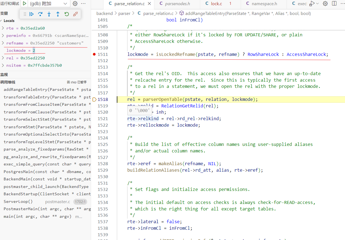This screenshot has height=240, width=345.
Task: Switch to the lock.c tab
Action: coord(216,4)
